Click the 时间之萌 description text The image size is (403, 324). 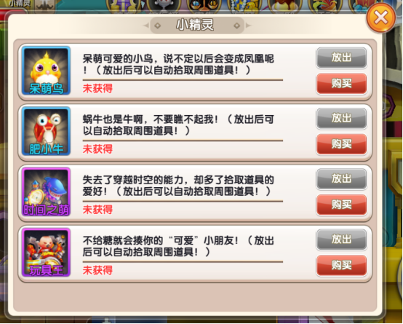178,186
